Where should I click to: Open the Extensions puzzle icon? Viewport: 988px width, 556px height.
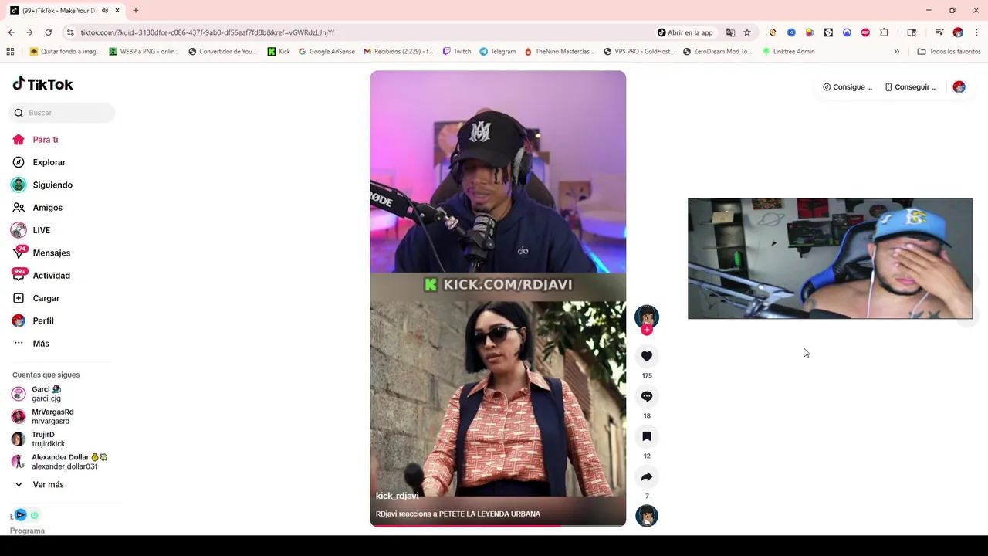[x=885, y=32]
